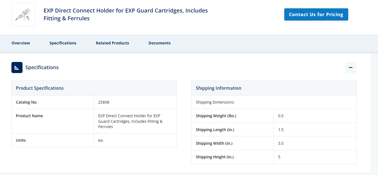Collapse the Specifications section with minus button
This screenshot has width=378, height=175.
click(x=351, y=67)
